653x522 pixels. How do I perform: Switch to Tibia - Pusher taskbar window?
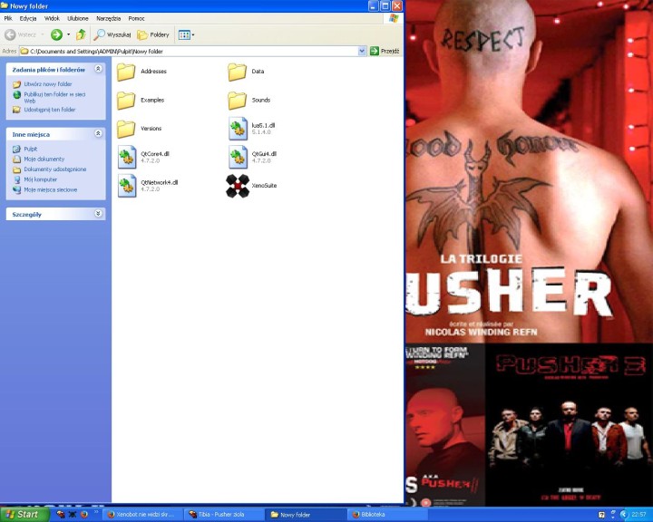point(224,515)
